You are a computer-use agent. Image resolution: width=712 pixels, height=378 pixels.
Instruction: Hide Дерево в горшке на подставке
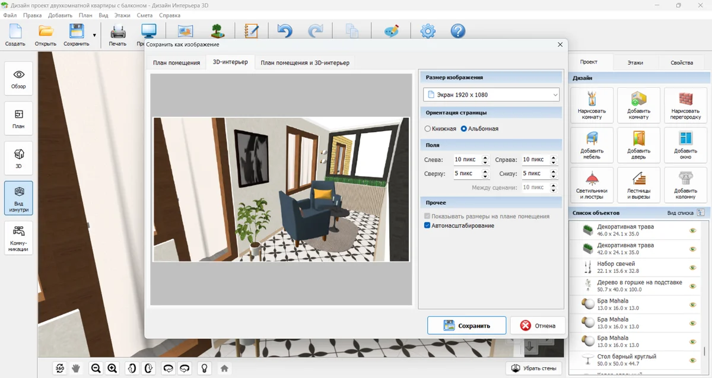click(692, 285)
